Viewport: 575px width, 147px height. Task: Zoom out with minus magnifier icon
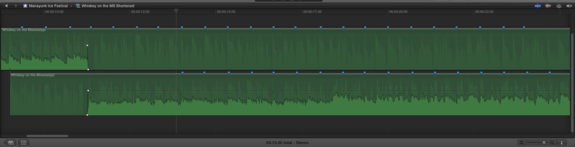point(522,143)
